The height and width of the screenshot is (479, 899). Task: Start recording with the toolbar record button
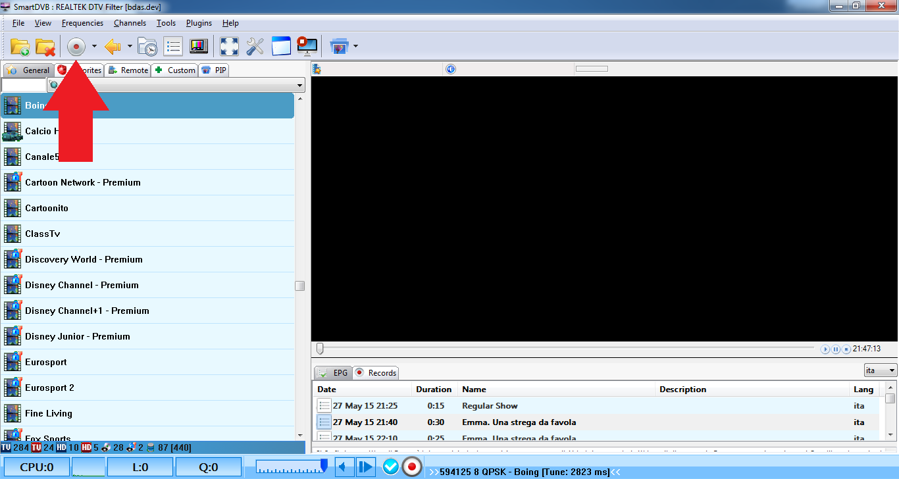pyautogui.click(x=76, y=47)
